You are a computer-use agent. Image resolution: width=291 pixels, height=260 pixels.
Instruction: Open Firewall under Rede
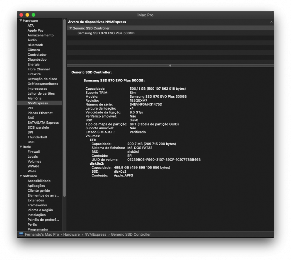point(34,152)
